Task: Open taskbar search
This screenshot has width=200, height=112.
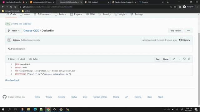Action: click(x=9, y=109)
